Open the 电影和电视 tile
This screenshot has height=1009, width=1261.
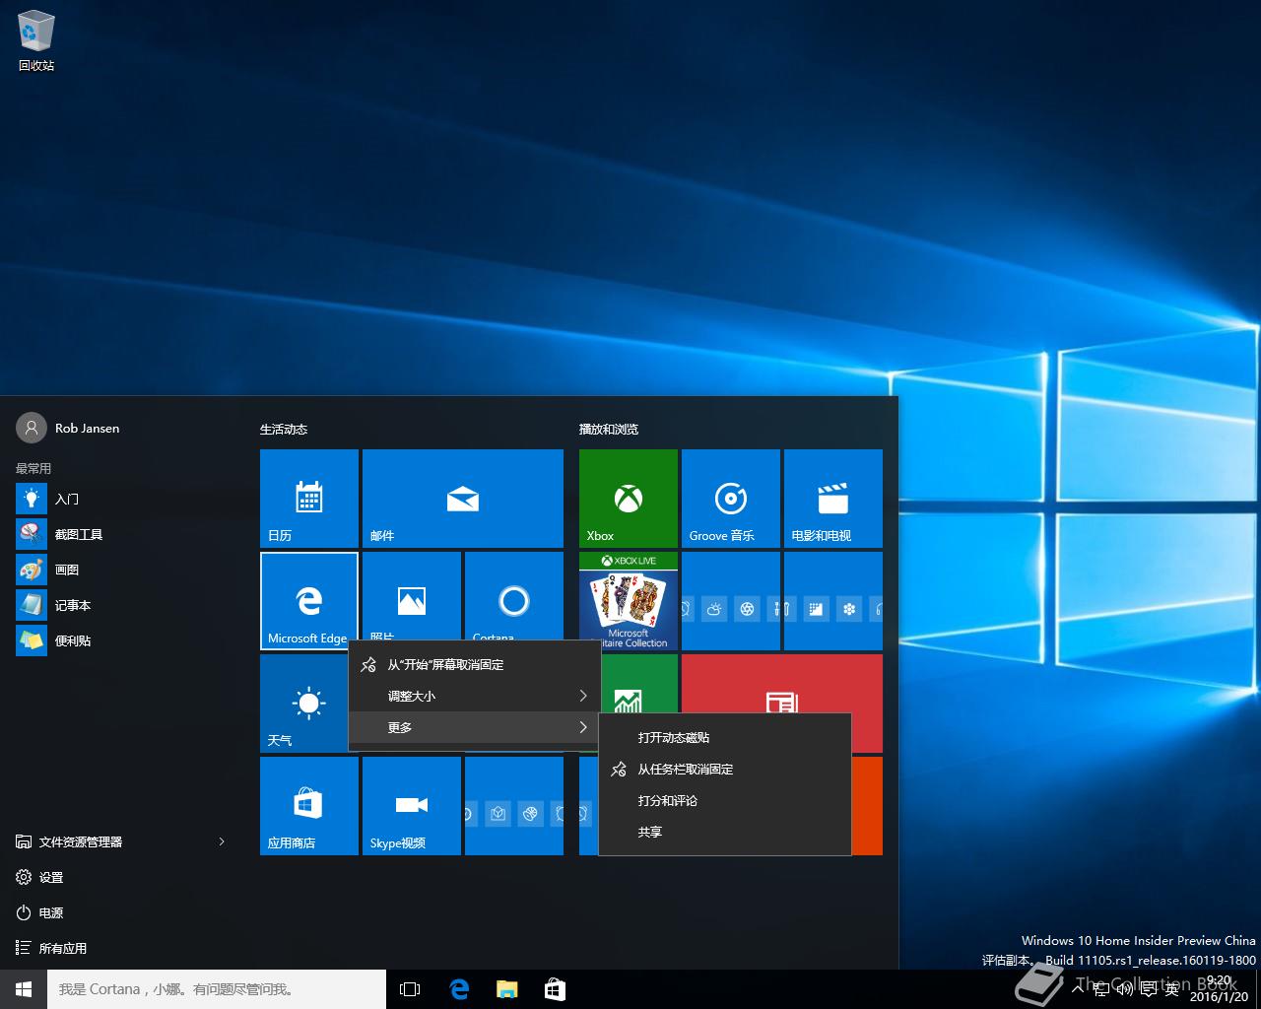coord(833,499)
